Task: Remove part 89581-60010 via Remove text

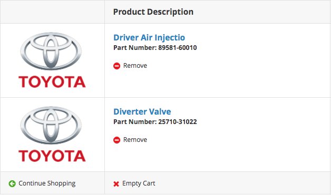Action: 135,66
